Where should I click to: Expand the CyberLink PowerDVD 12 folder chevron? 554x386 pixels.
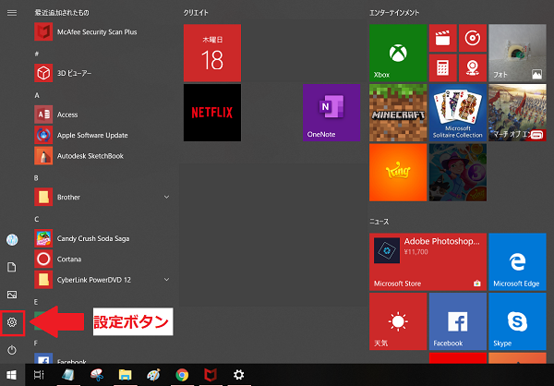point(166,280)
